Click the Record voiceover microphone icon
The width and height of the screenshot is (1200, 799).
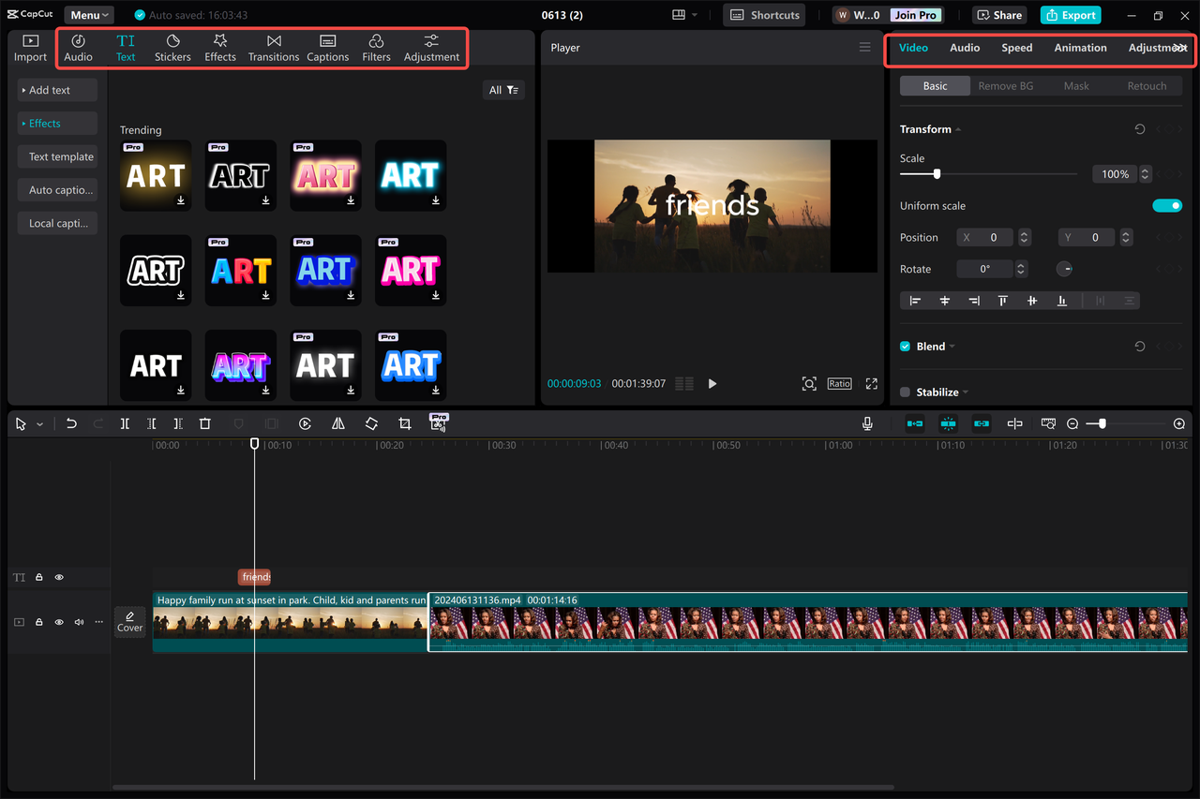coord(867,423)
